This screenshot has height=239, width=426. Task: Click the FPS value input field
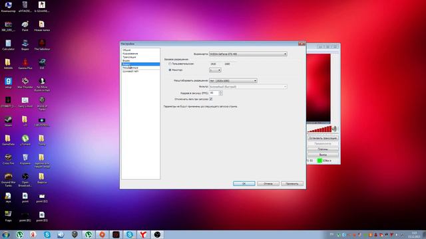click(214, 93)
